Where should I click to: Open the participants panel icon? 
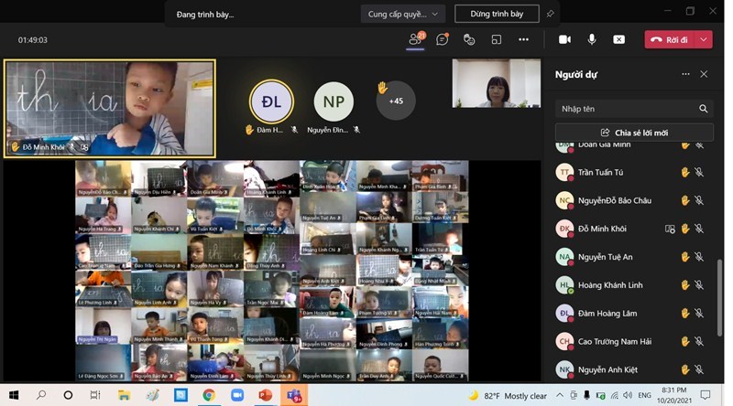point(416,39)
